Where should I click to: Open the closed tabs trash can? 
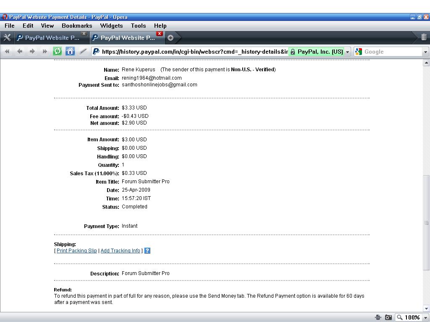tap(424, 37)
